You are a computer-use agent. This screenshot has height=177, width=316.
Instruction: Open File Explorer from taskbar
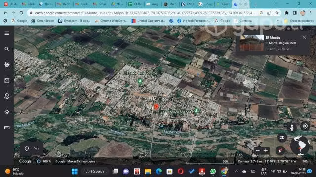click(x=148, y=171)
